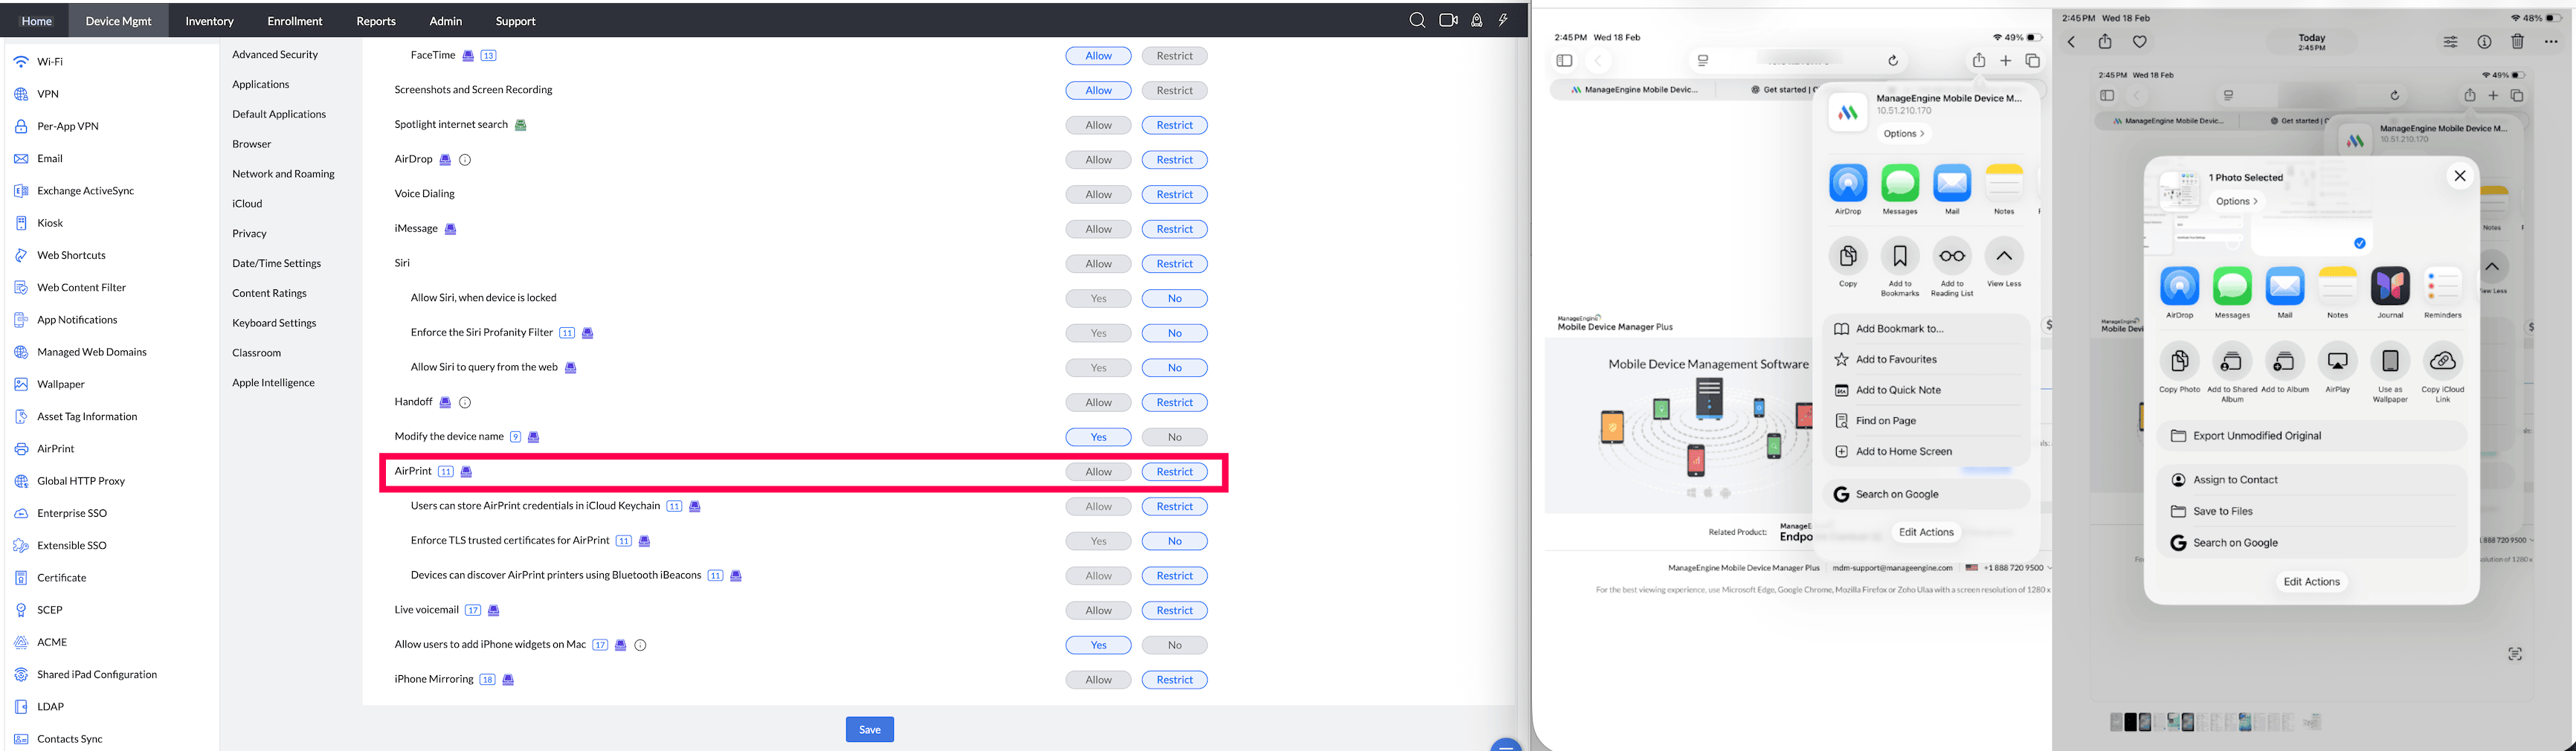2576x751 pixels.
Task: Open the Admin tab
Action: [446, 21]
